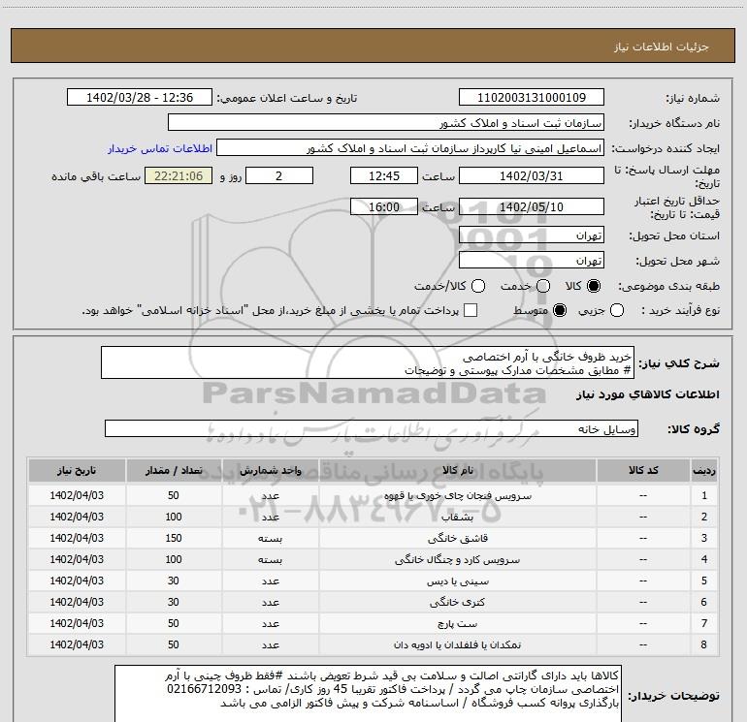This screenshot has width=747, height=722.
Task: Select the کالا radio button
Action: point(594,286)
